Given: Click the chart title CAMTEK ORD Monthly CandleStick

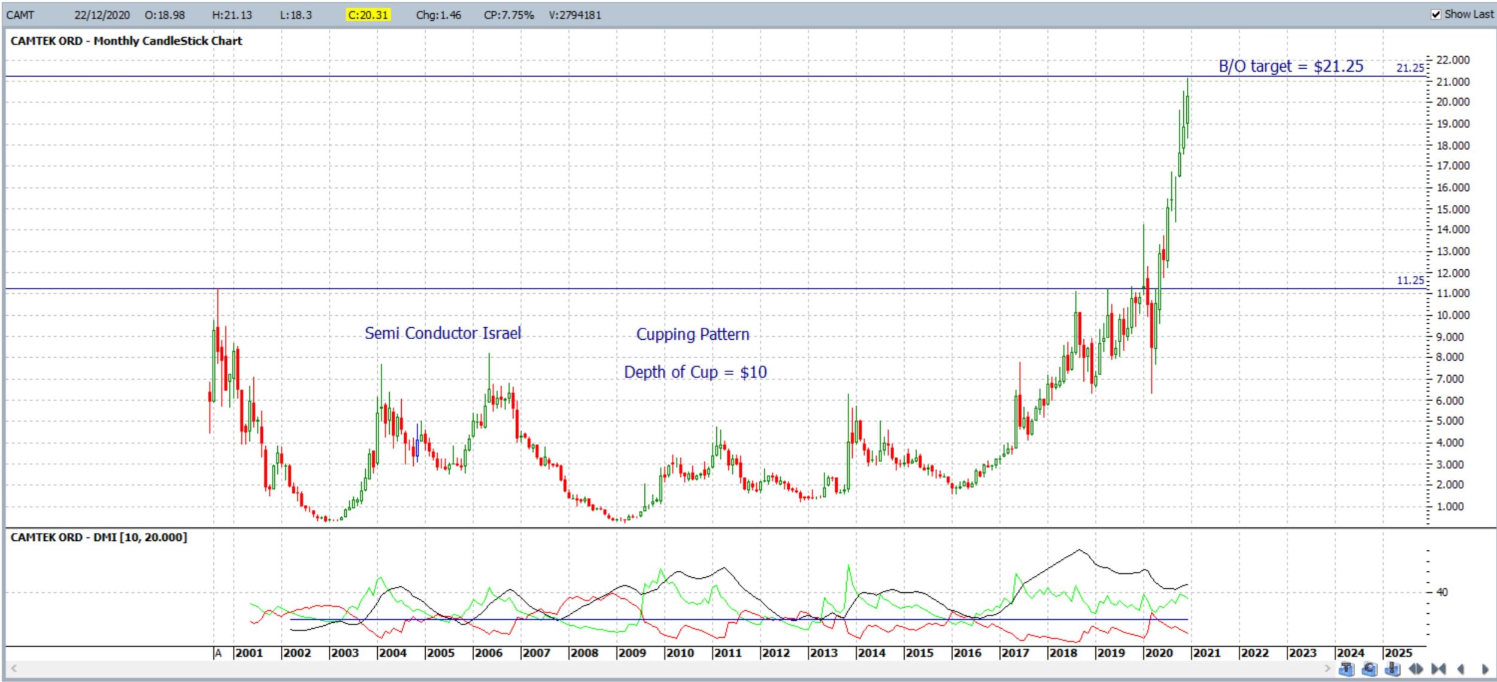Looking at the screenshot, I should (126, 41).
